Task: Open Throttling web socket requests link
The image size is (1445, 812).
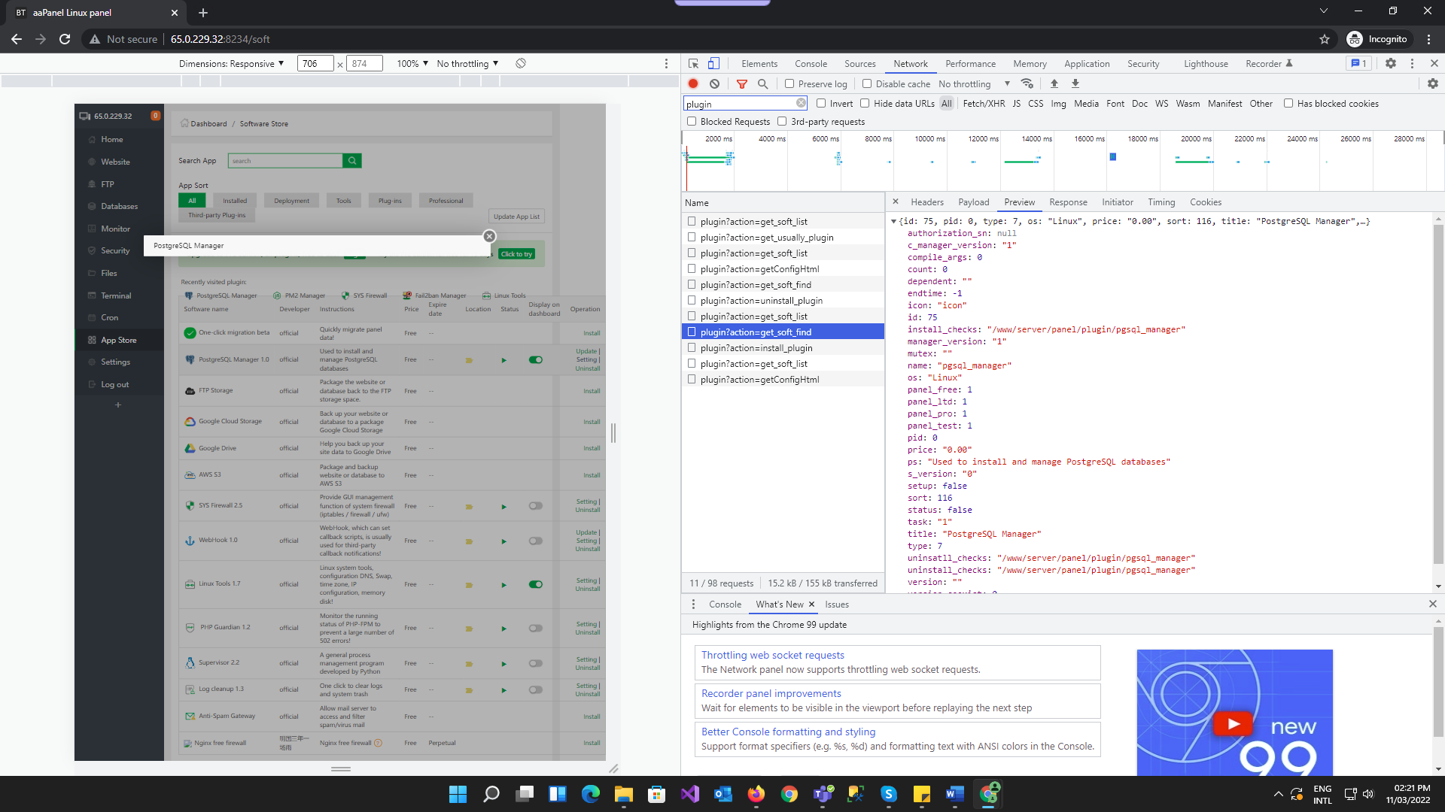Action: click(x=772, y=655)
